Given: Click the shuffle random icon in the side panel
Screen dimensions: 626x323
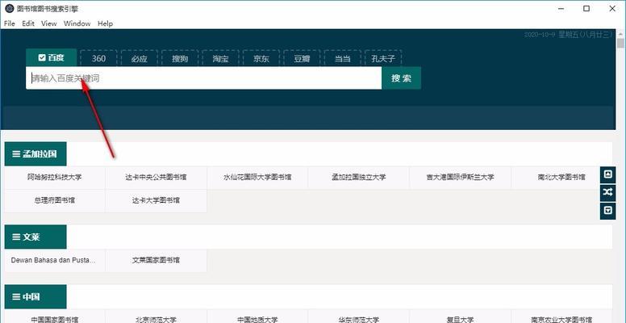Looking at the screenshot, I should (607, 192).
